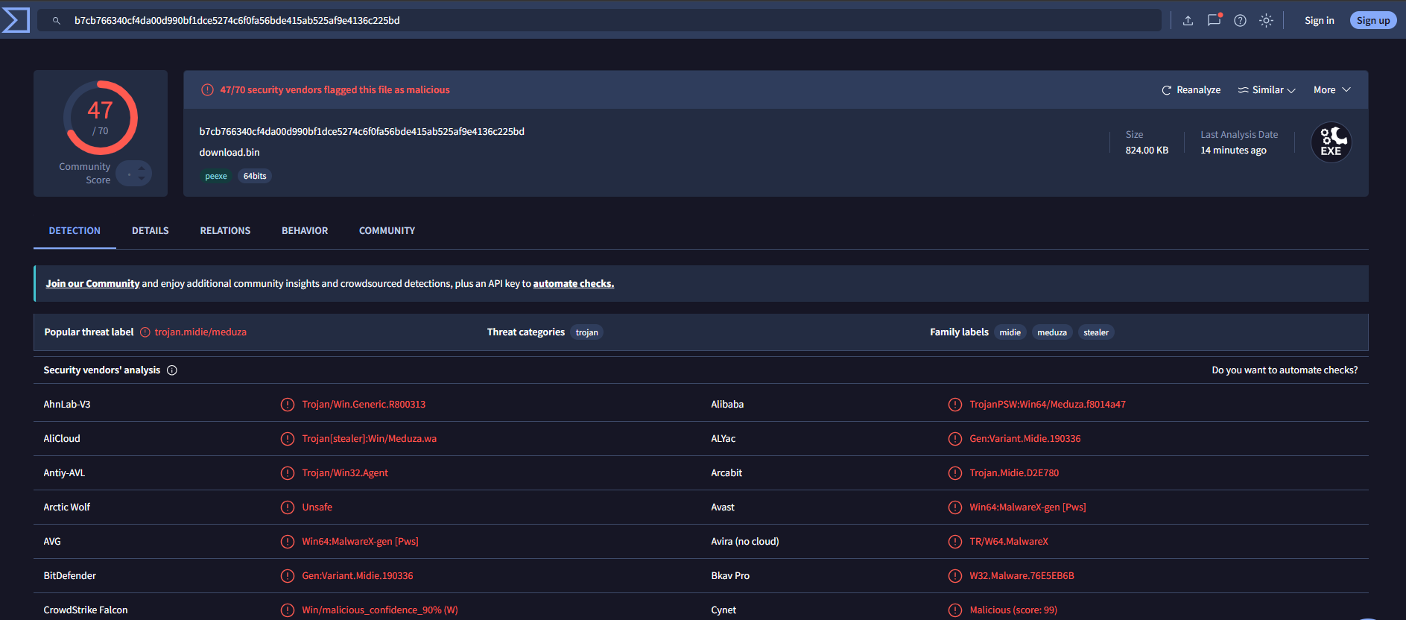Open the automate checks link in banner

click(x=574, y=284)
